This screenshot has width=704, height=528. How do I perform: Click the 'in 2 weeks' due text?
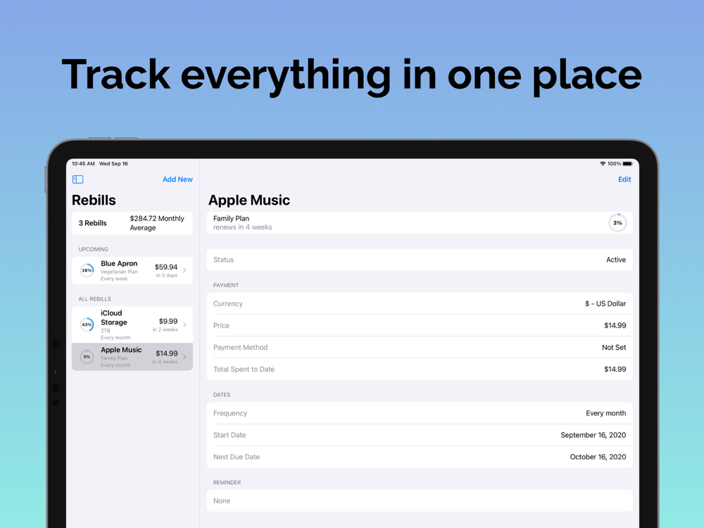pyautogui.click(x=165, y=329)
